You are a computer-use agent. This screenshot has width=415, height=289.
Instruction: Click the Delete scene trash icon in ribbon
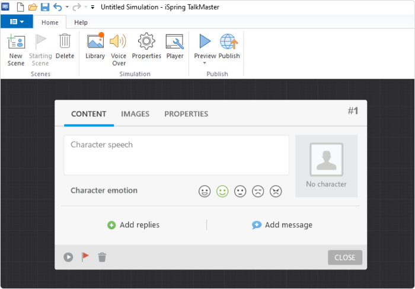(65, 41)
